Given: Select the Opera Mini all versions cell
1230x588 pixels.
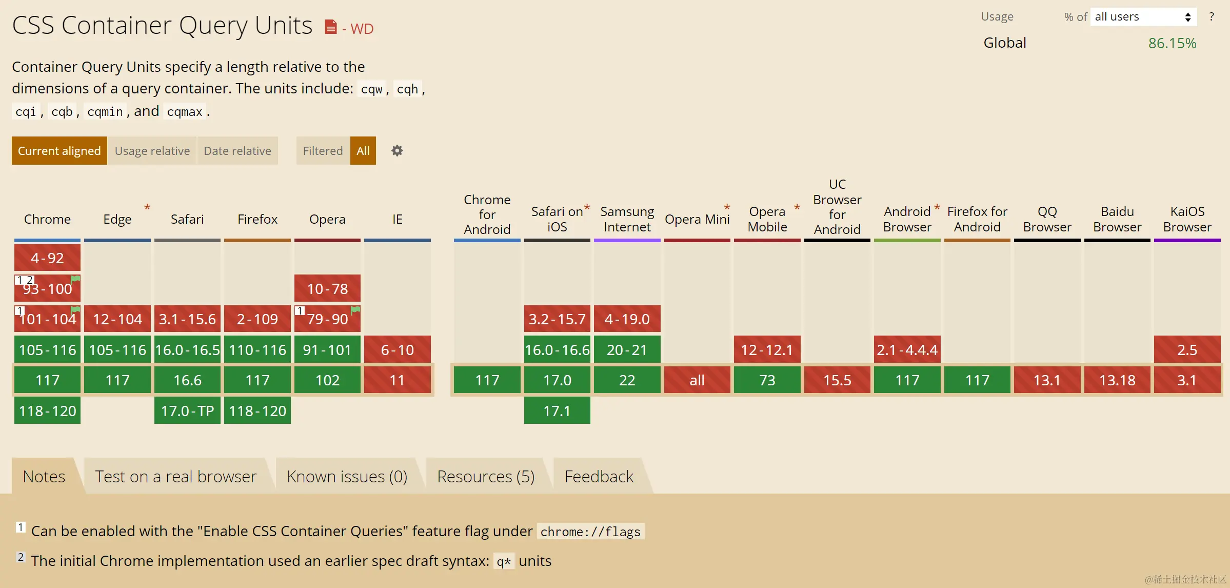Looking at the screenshot, I should point(697,380).
